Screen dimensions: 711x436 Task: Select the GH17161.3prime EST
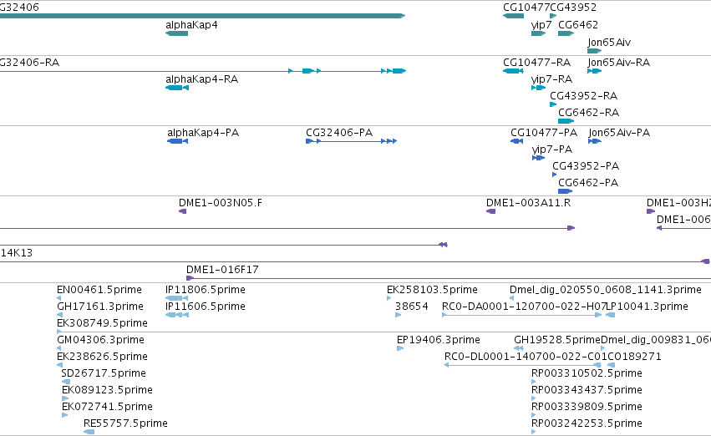[x=59, y=315]
